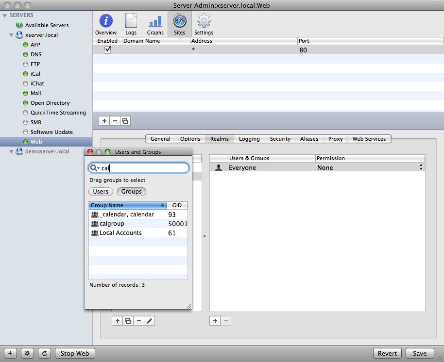Switch to the Proxy tab
444x362 pixels.
click(x=336, y=139)
